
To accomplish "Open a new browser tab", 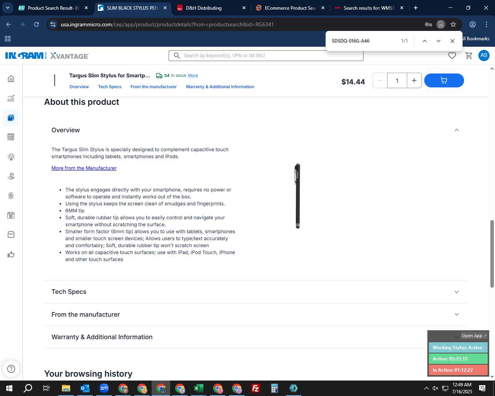I will point(415,8).
